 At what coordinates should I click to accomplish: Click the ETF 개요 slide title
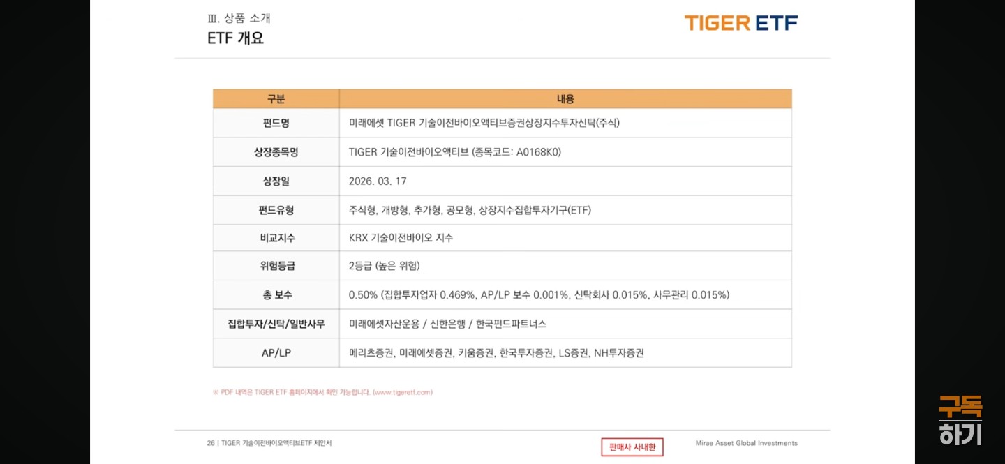pyautogui.click(x=235, y=38)
